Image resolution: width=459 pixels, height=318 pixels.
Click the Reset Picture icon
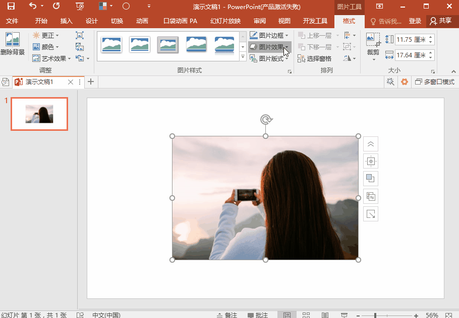(80, 58)
